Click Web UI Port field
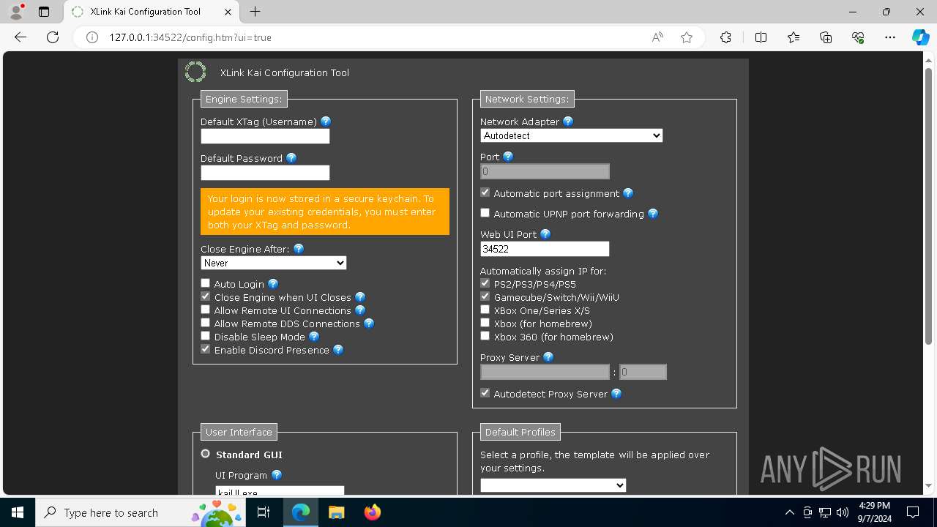Viewport: 937px width, 527px height. coord(545,249)
